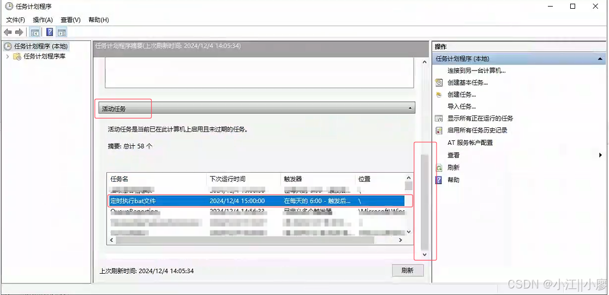This screenshot has height=295, width=609.
Task: Click the back arrow toolbar icon
Action: click(x=8, y=32)
